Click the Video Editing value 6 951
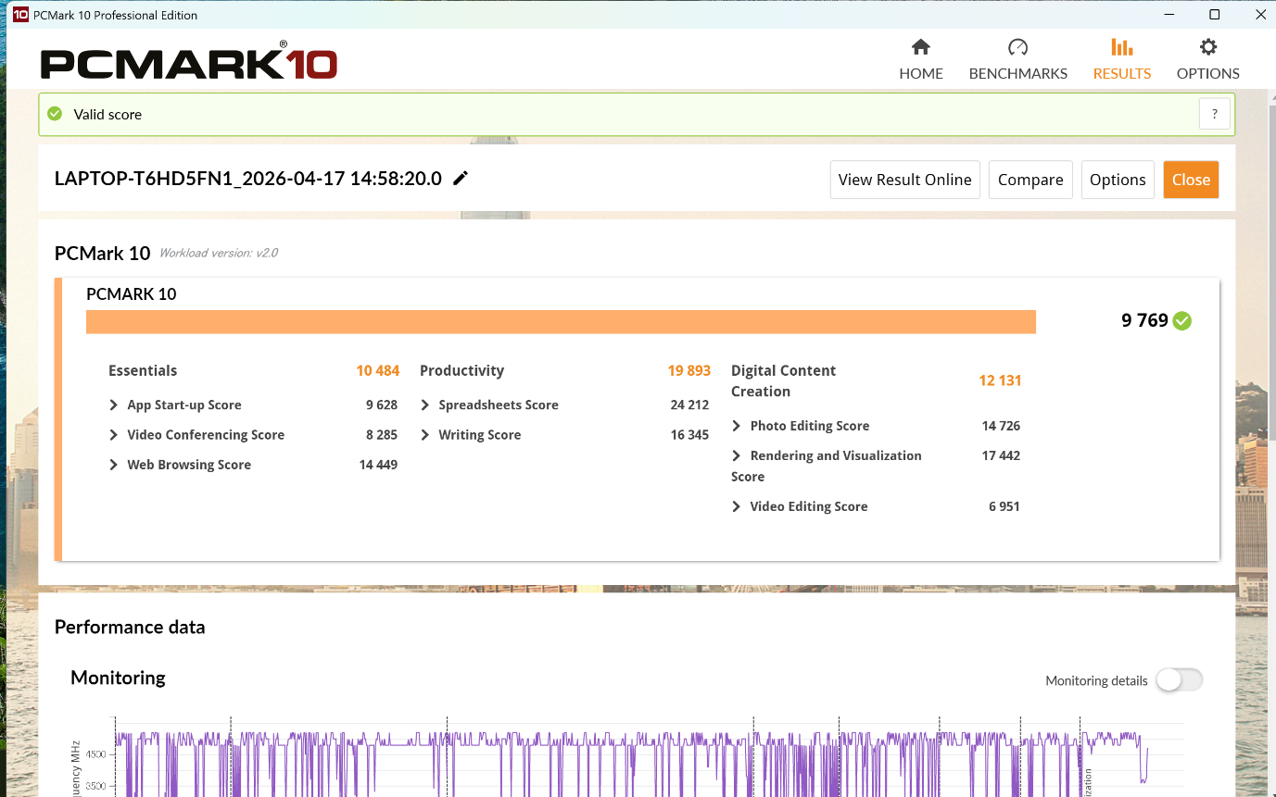 [1004, 506]
